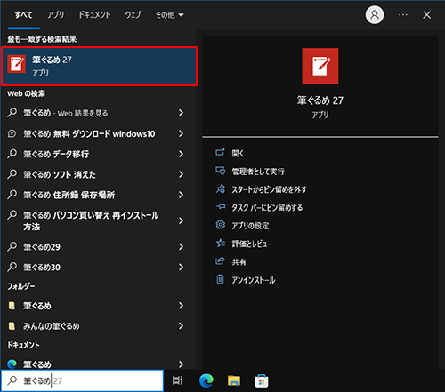Viewport: 445px width, 392px height.
Task: Expand the 筆ぐるめ - Web 結果を見る arrow
Action: click(x=181, y=113)
